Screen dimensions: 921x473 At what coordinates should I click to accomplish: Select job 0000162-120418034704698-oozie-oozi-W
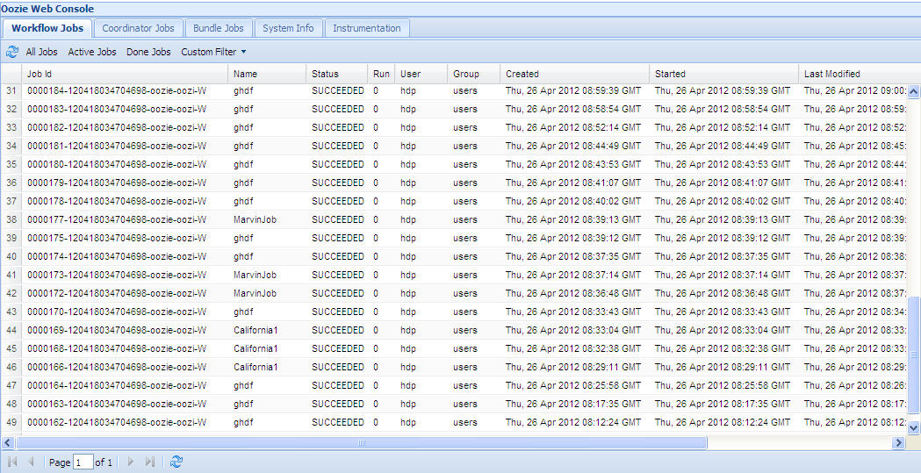pyautogui.click(x=117, y=422)
